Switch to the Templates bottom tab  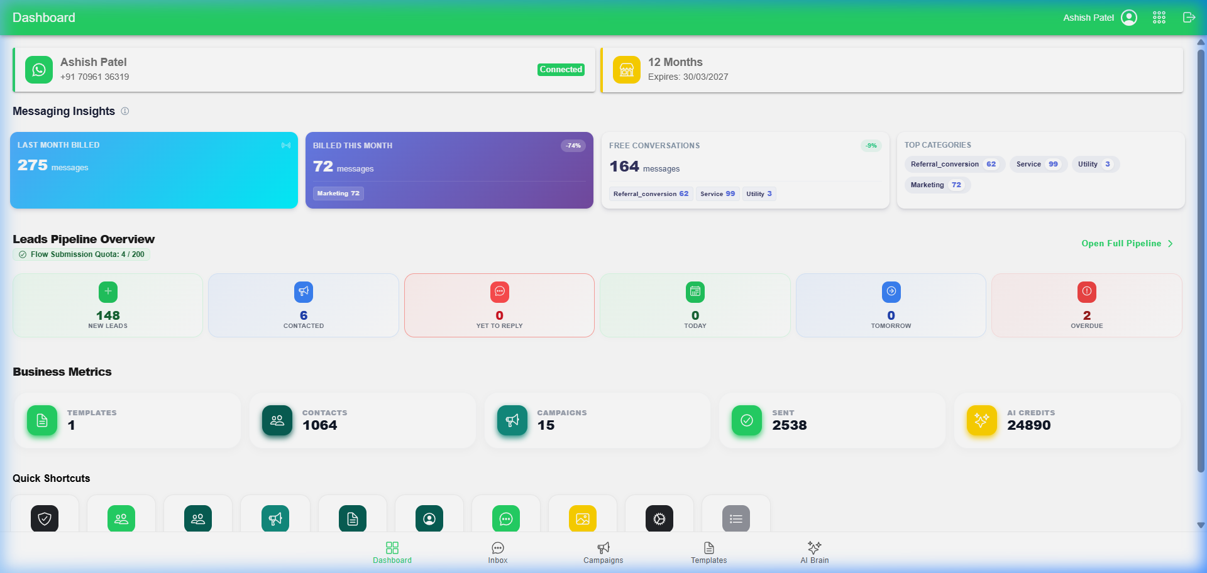click(709, 553)
